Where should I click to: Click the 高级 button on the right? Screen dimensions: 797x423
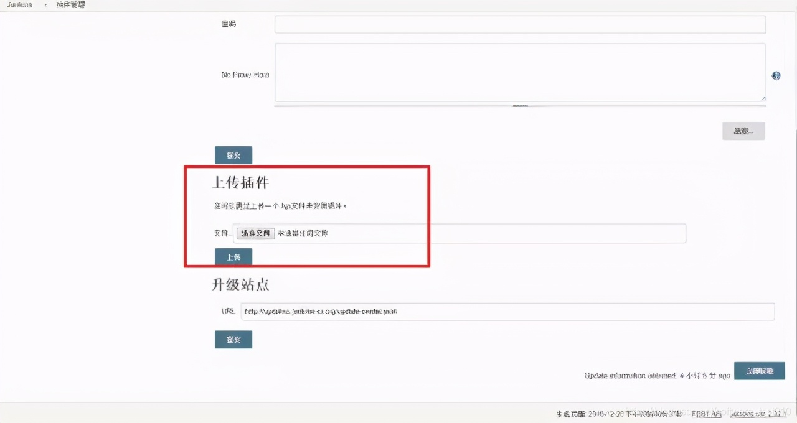(x=743, y=131)
